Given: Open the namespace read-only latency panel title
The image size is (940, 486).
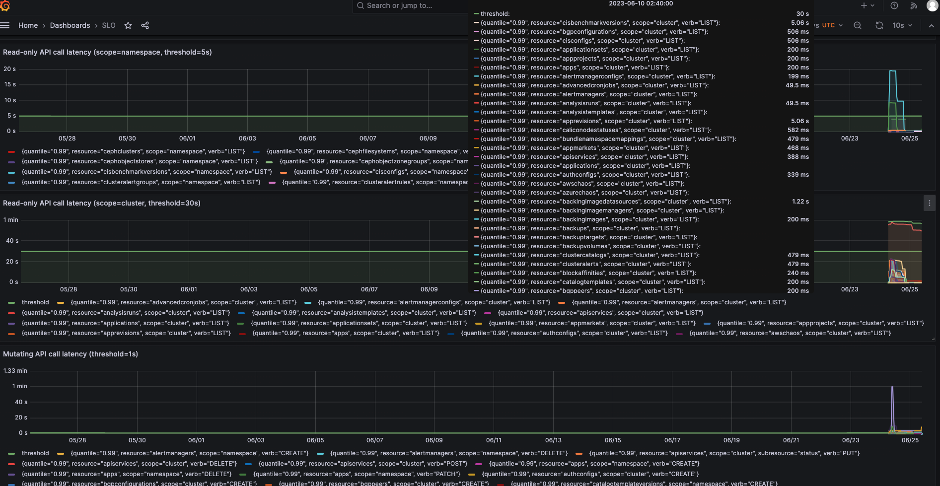Looking at the screenshot, I should pyautogui.click(x=107, y=52).
